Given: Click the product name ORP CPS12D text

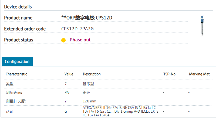Looking at the screenshot, I should pos(87,18).
